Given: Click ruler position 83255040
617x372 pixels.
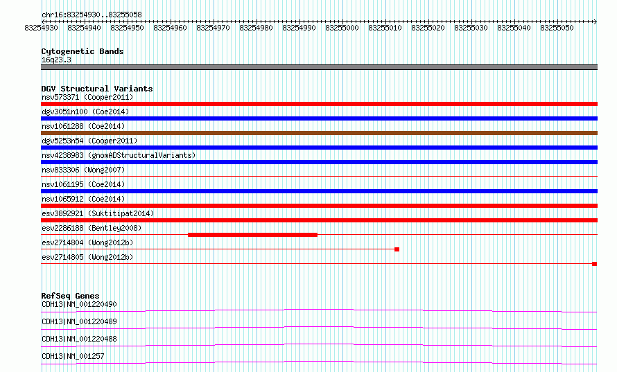Looking at the screenshot, I should (x=514, y=28).
